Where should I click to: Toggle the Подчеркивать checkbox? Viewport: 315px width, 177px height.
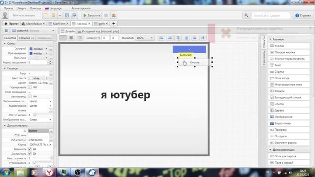(30, 88)
